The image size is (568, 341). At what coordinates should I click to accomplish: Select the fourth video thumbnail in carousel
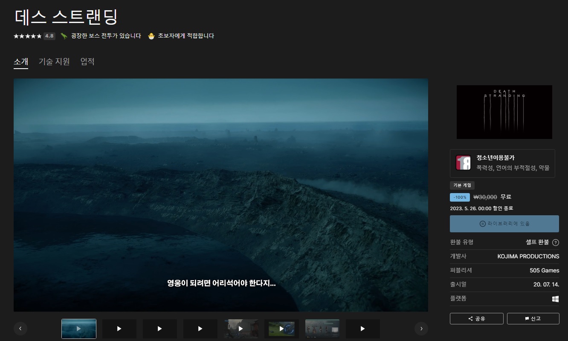click(x=200, y=329)
